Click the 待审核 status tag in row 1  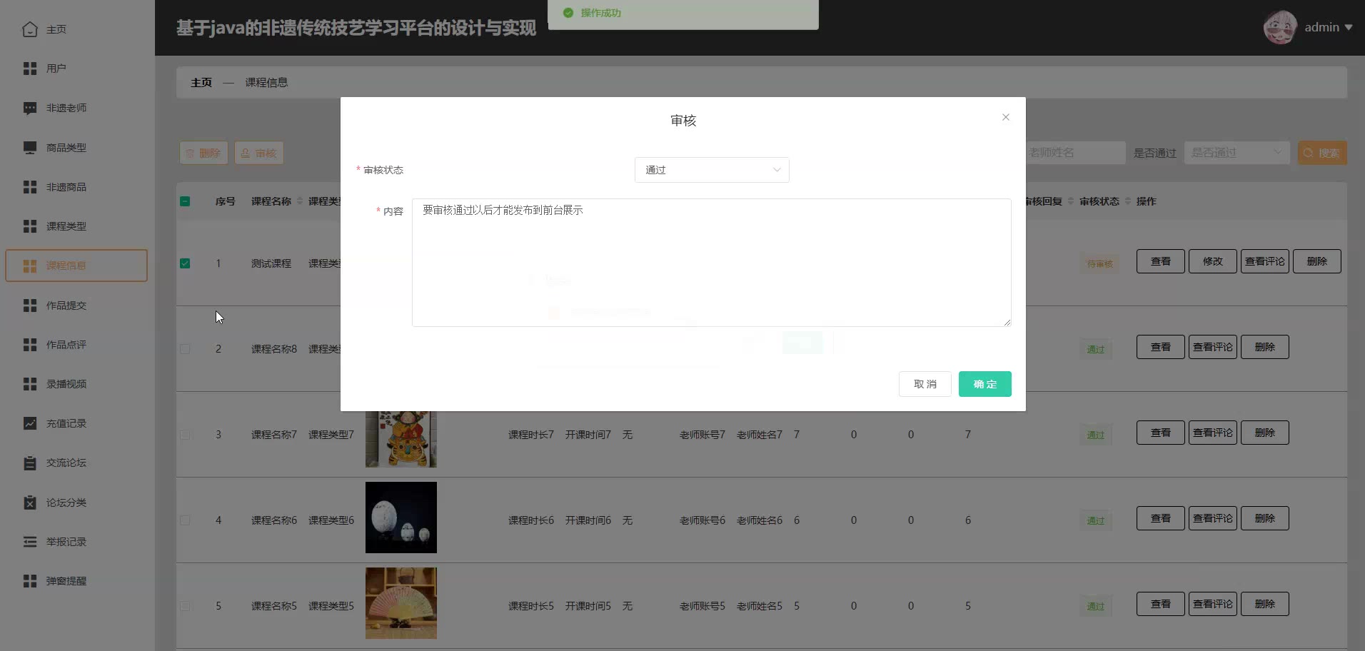(x=1100, y=264)
